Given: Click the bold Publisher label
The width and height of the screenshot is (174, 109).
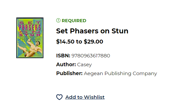Looking at the screenshot, I should tap(69, 73).
